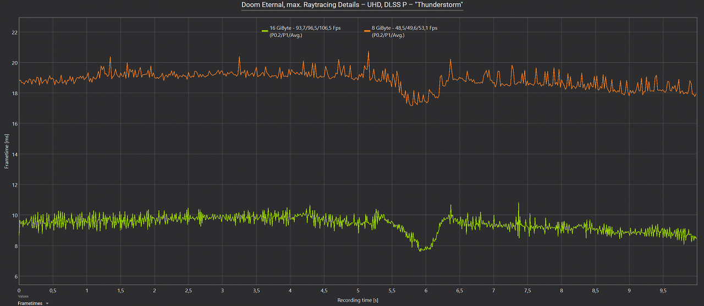Select the Frametimes combo box label
Image resolution: width=704 pixels, height=306 pixels.
tap(30, 303)
